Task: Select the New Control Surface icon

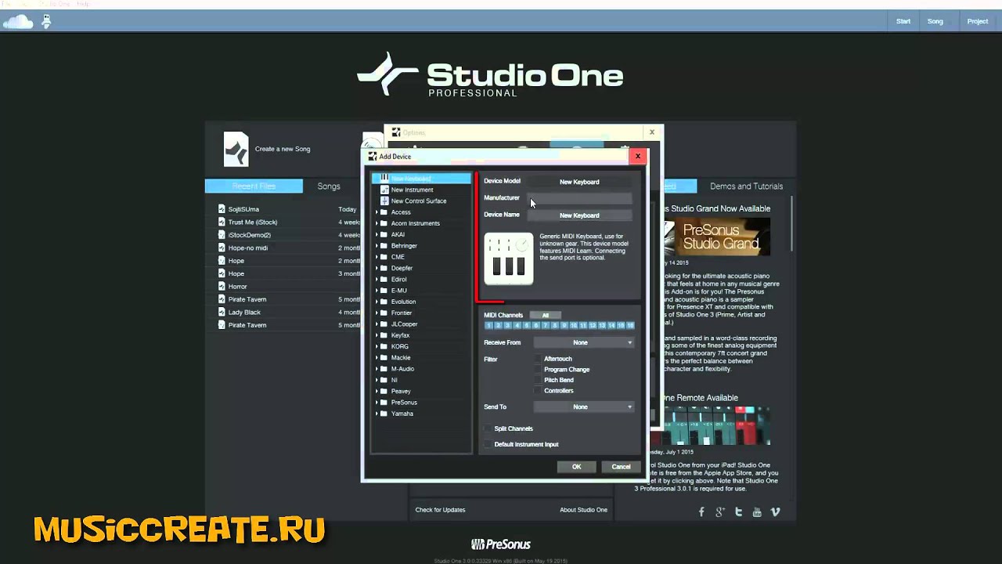Action: (x=384, y=201)
